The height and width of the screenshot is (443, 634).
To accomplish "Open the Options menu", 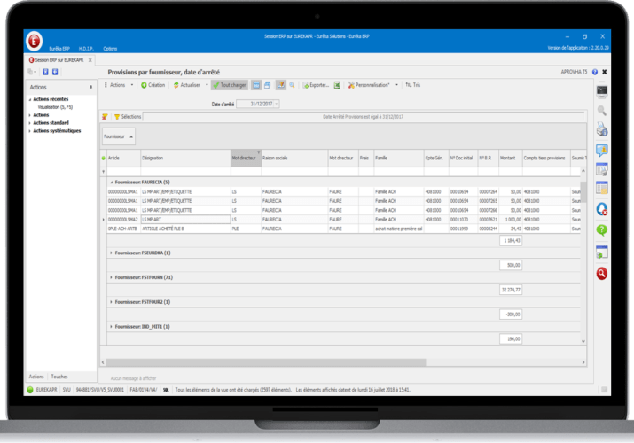I will click(110, 48).
